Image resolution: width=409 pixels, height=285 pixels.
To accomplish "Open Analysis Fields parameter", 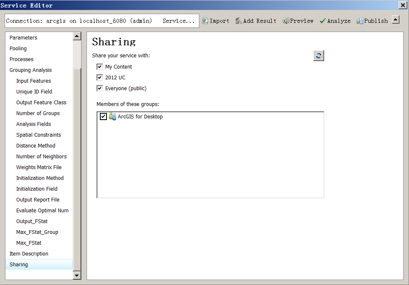I will tap(34, 124).
